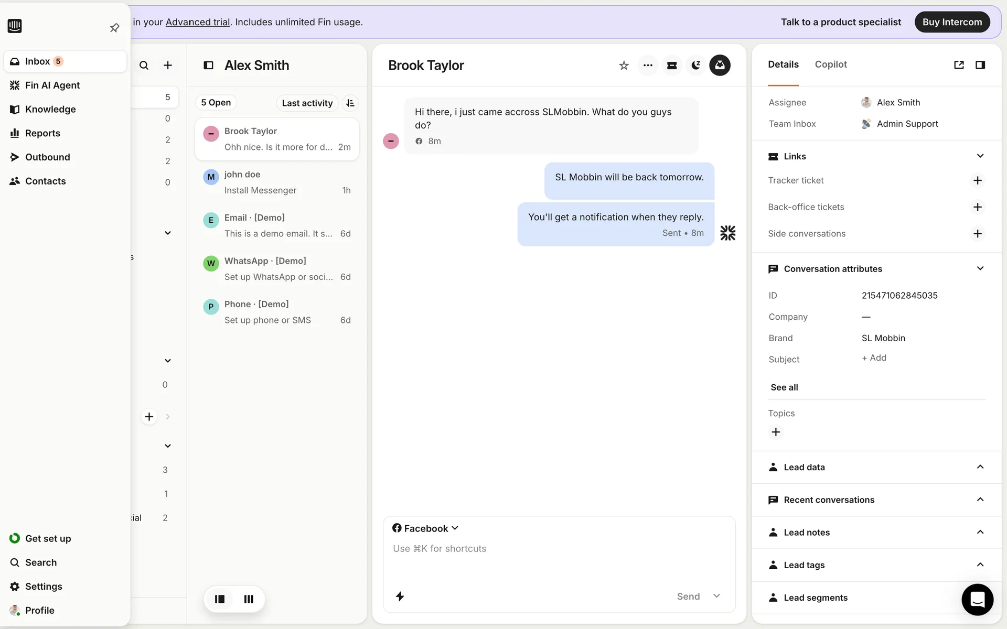Image resolution: width=1007 pixels, height=629 pixels.
Task: Click the lightning bolt macros icon
Action: 400,596
